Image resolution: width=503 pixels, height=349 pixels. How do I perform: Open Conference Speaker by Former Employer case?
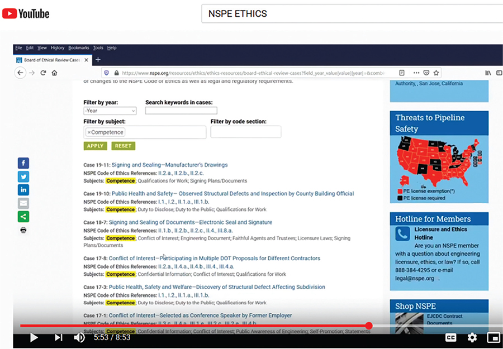point(200,315)
